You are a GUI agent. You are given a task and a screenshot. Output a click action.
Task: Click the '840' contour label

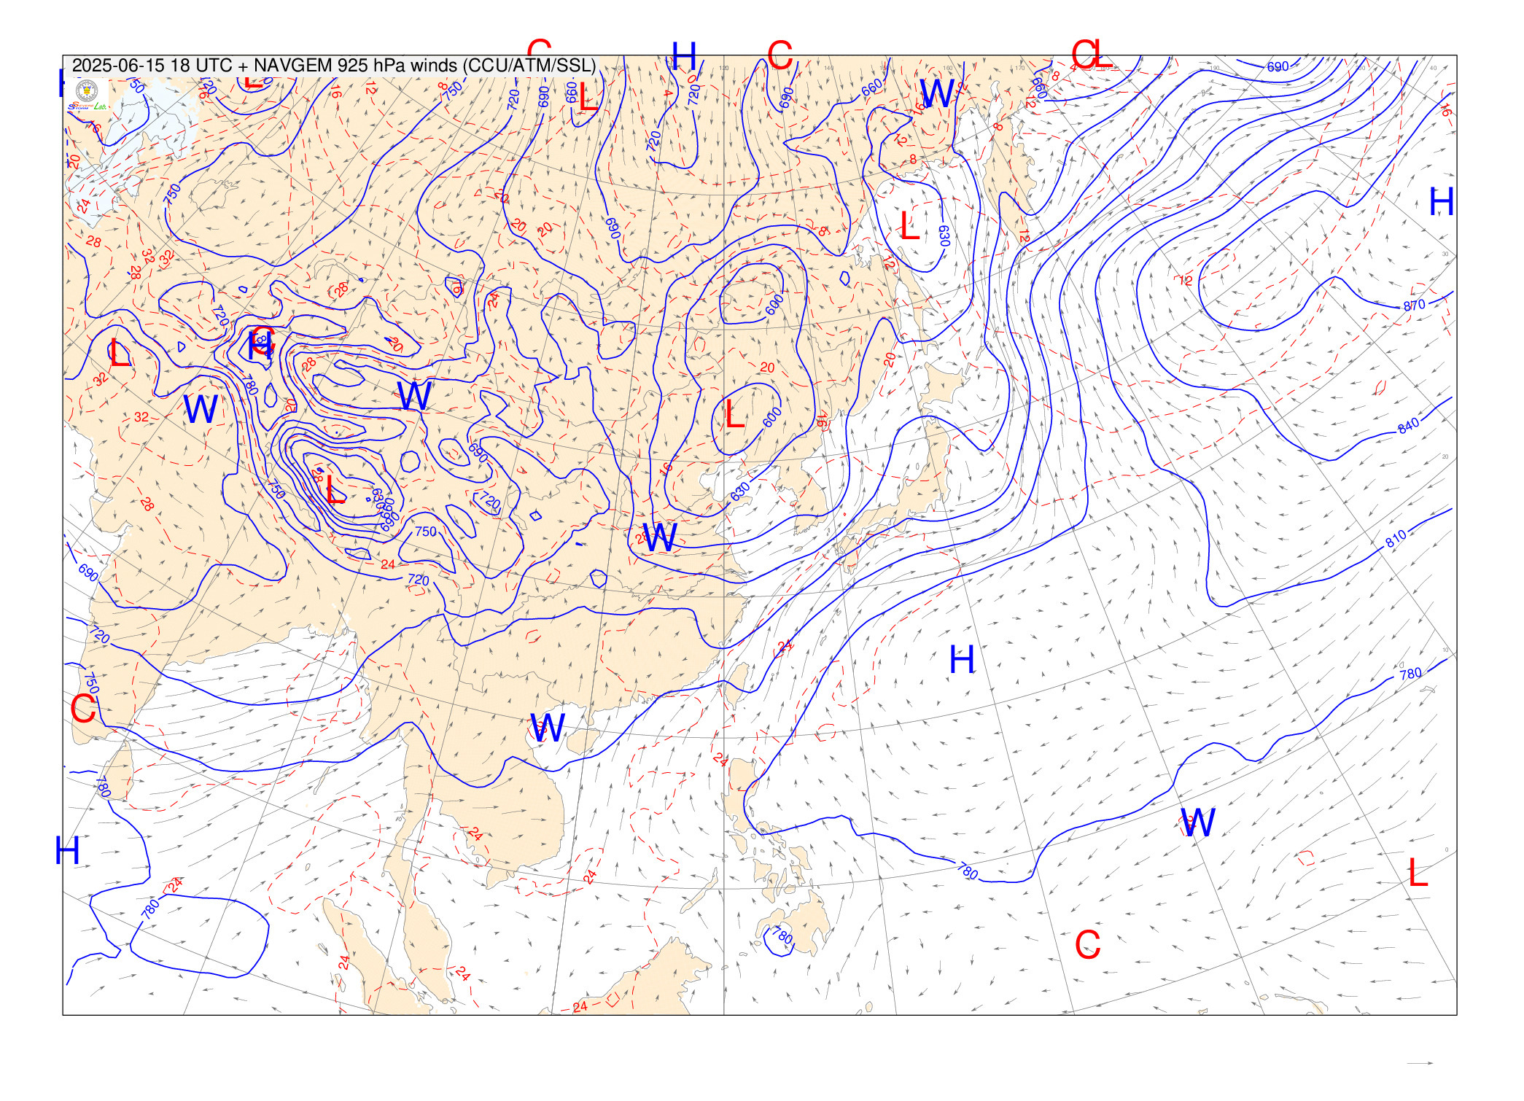coord(1408,425)
